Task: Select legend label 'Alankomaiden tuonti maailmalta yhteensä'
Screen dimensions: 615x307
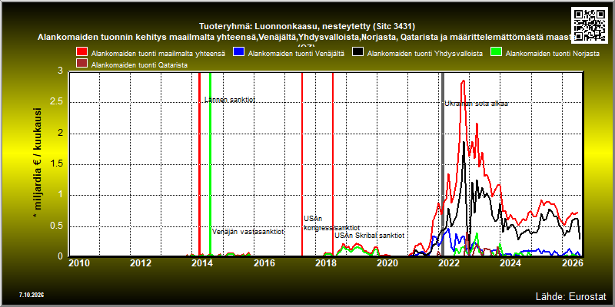Action: click(158, 54)
